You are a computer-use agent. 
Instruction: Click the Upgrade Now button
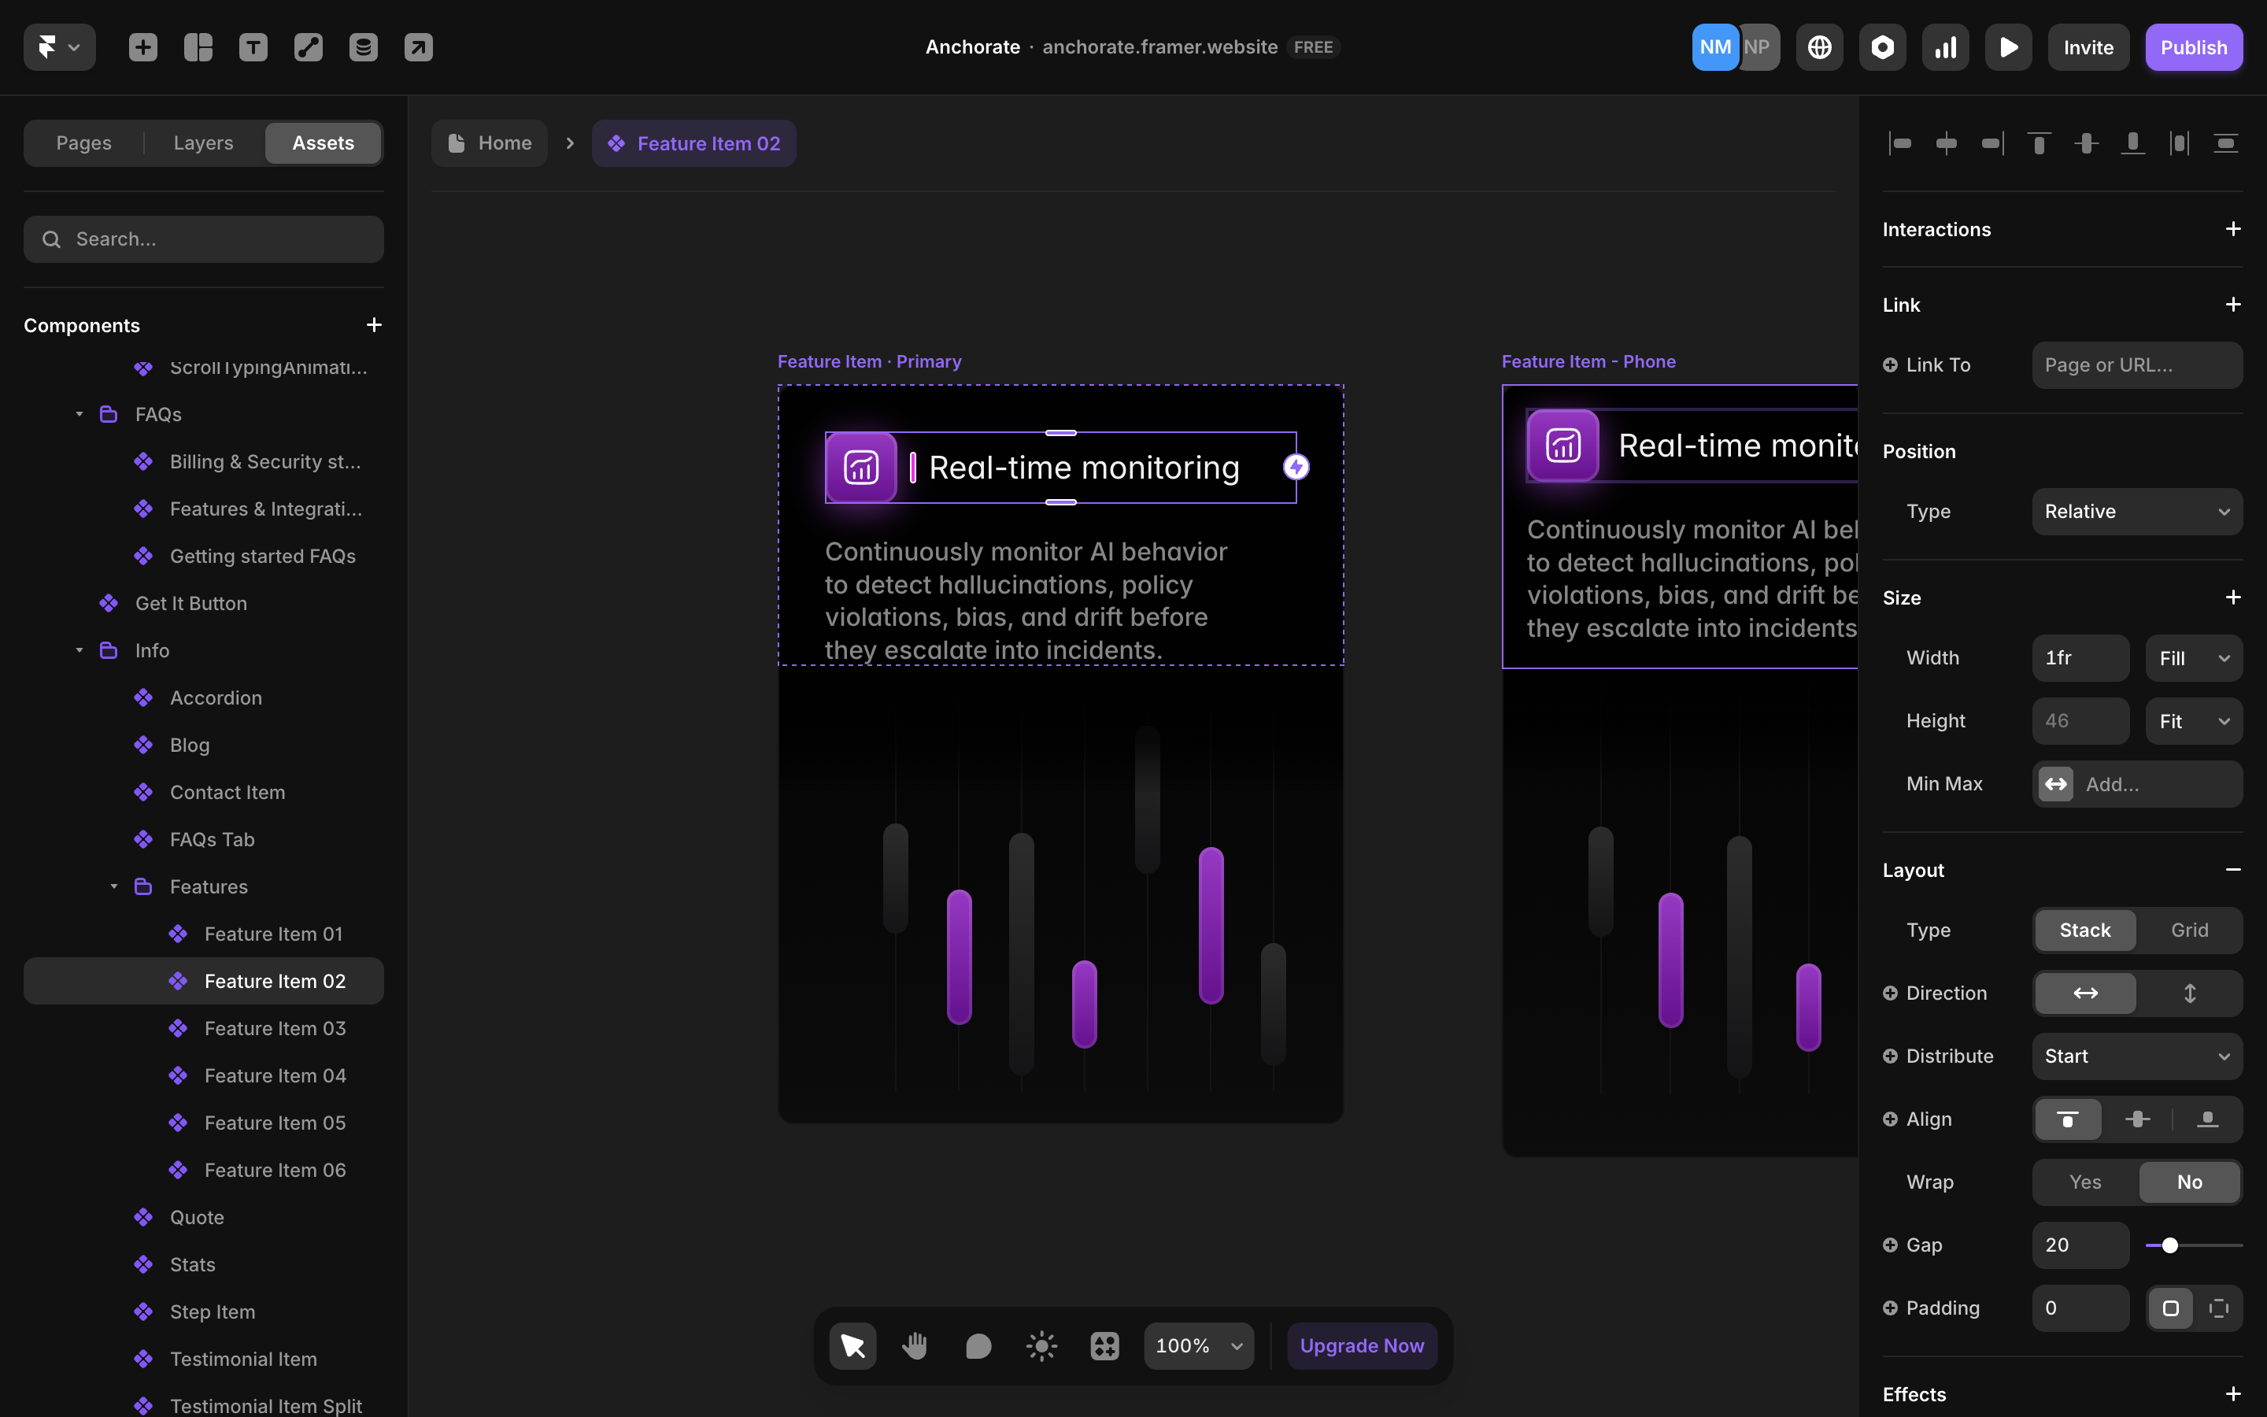point(1361,1346)
